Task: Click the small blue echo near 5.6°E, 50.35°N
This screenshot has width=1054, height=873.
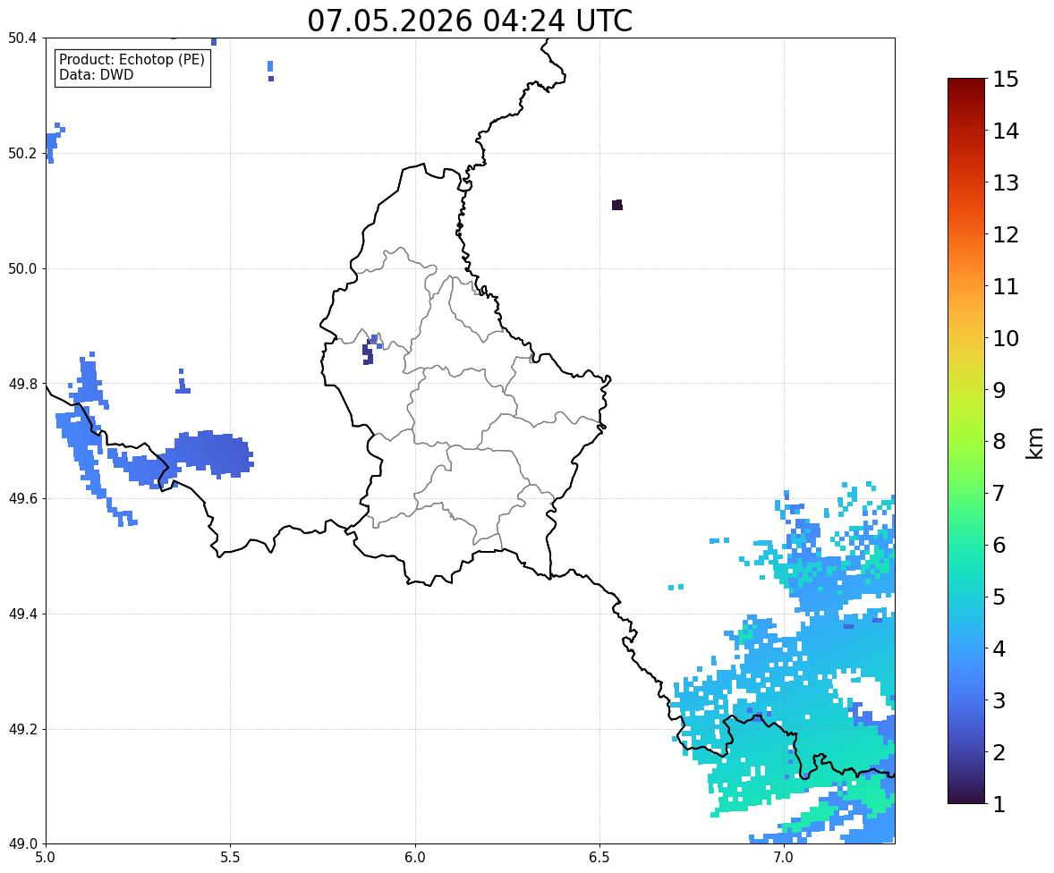Action: [x=270, y=71]
